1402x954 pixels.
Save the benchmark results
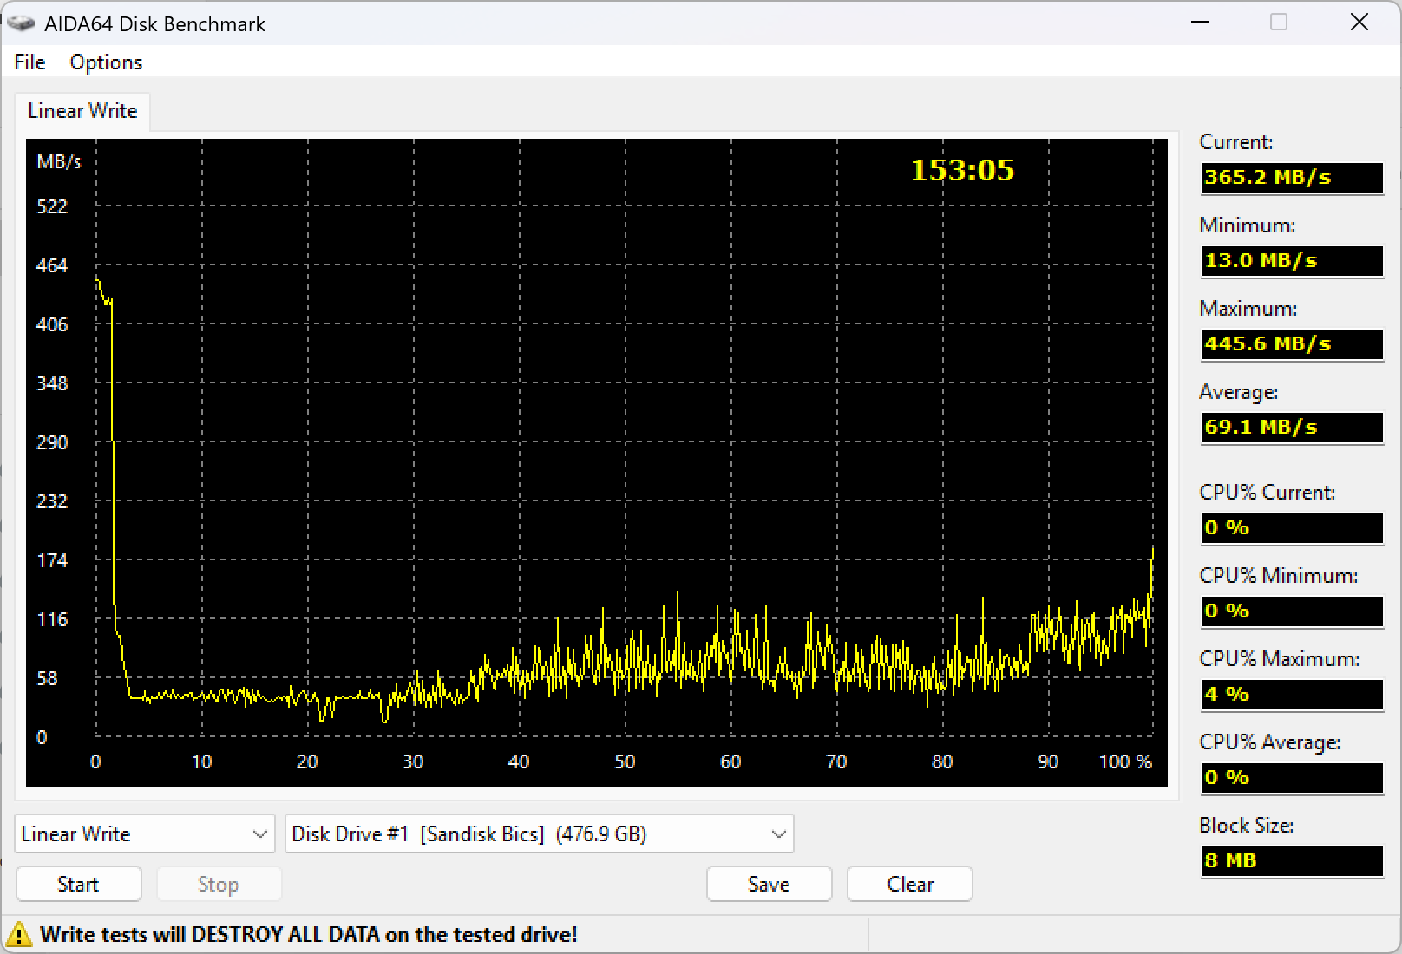pos(769,885)
